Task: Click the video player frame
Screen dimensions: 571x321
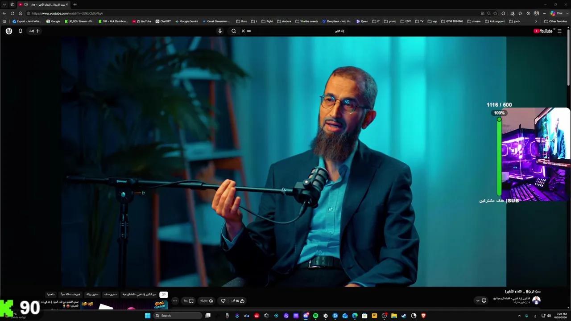Action: point(284,161)
